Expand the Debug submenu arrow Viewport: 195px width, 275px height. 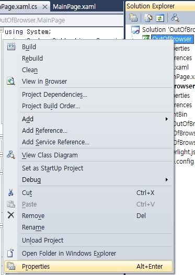[x=166, y=180]
